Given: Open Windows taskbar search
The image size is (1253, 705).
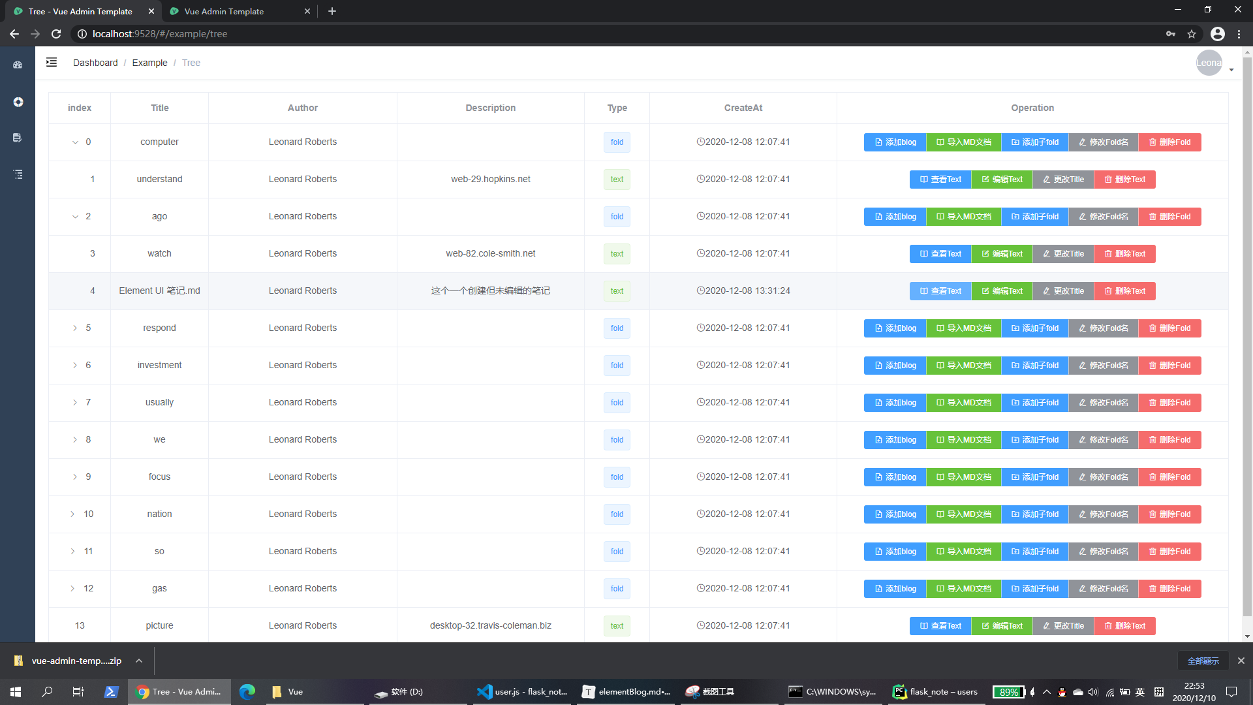Looking at the screenshot, I should [x=47, y=692].
